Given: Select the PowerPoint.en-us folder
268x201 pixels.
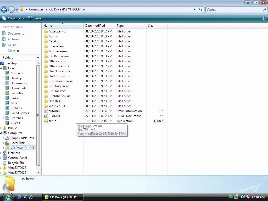Looking at the screenshot, I should point(61,81).
